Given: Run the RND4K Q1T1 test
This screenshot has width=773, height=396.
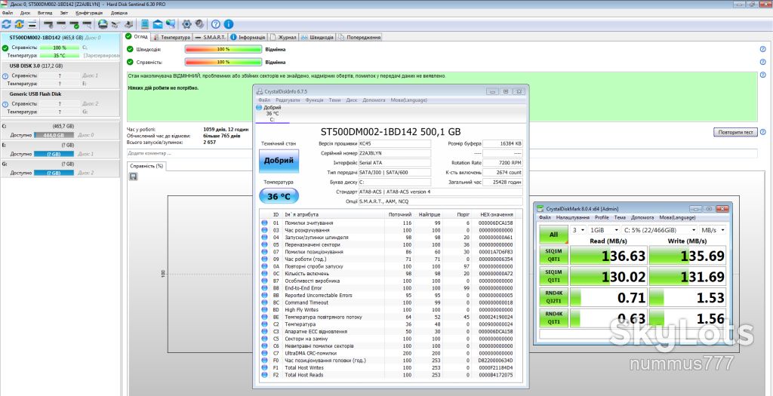Looking at the screenshot, I should (x=553, y=319).
